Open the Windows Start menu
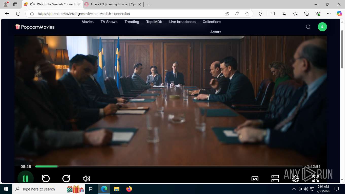The height and width of the screenshot is (194, 345). (6, 189)
